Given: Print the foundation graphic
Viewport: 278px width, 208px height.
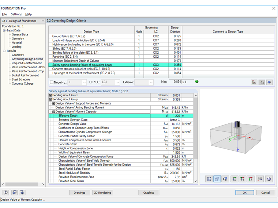Looking at the screenshot, I should tap(269, 179).
